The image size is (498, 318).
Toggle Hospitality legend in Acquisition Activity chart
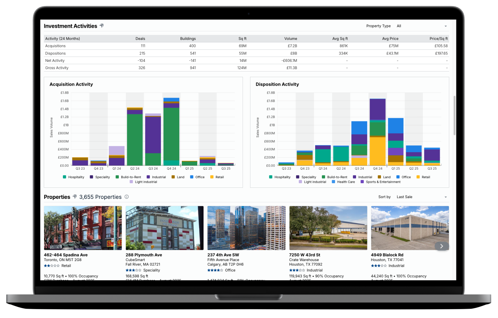click(x=74, y=177)
